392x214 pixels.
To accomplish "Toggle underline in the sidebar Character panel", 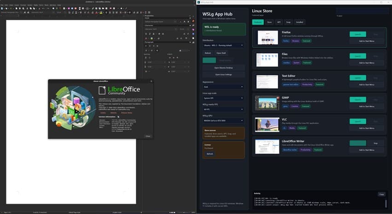I will click(x=153, y=34).
